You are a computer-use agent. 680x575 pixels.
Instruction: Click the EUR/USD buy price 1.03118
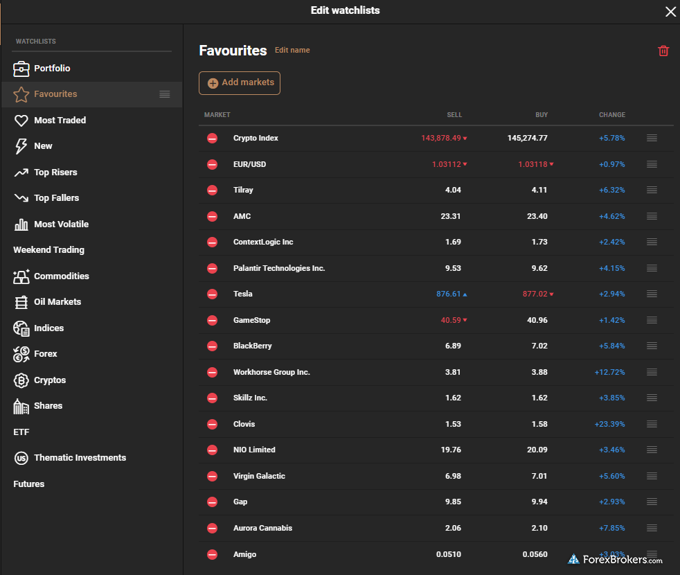[533, 164]
